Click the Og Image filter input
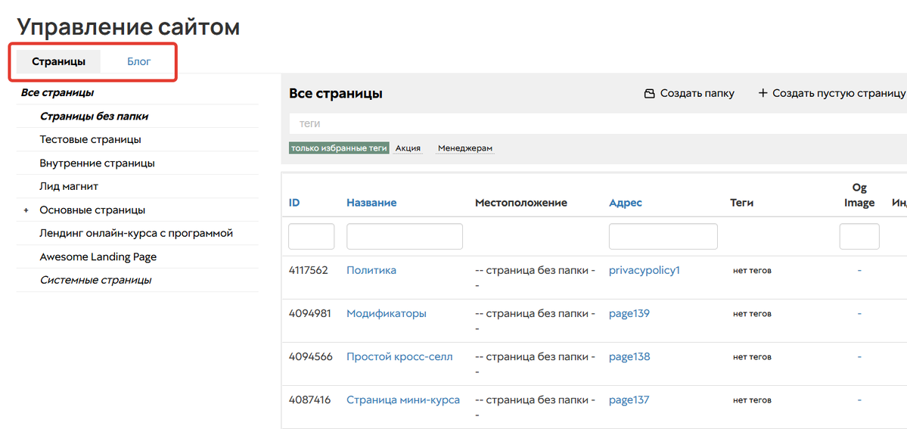907x429 pixels. 859,236
